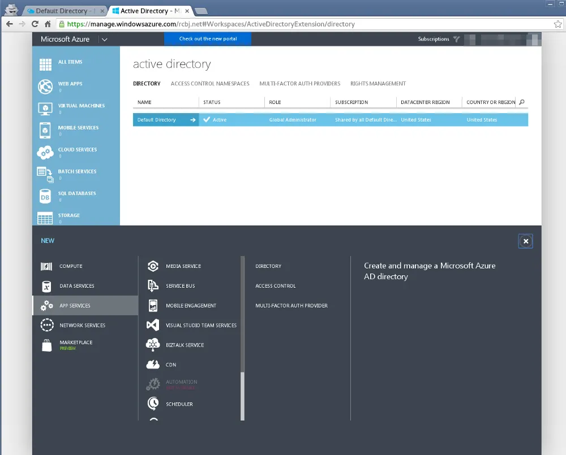Go to browser home page icon

click(48, 24)
